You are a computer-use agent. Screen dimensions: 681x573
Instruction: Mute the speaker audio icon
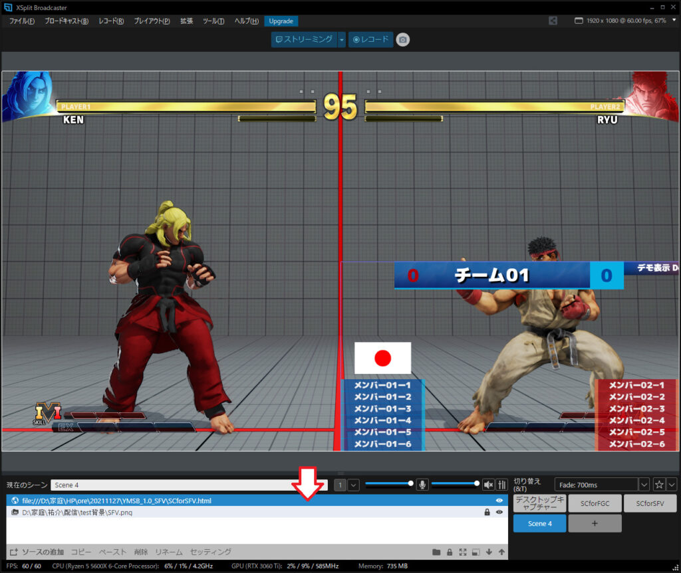pyautogui.click(x=488, y=485)
